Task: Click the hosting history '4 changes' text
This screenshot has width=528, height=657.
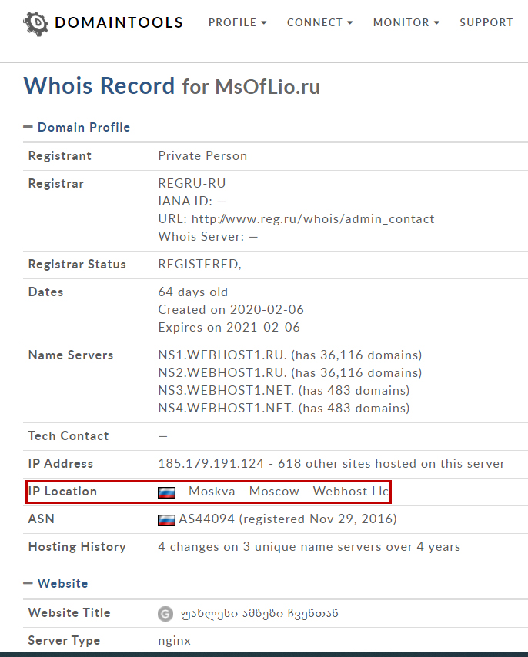Action: [309, 547]
